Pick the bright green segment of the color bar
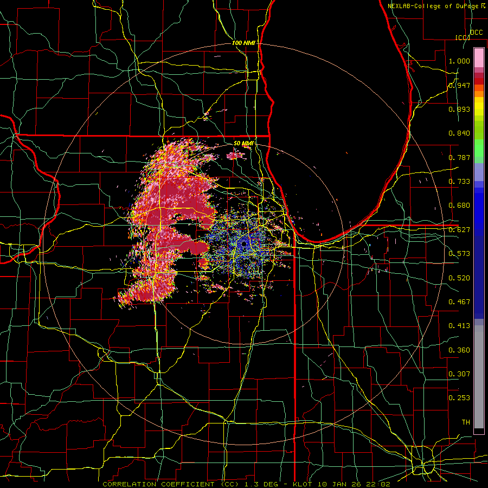The width and height of the screenshot is (488, 488). click(479, 148)
